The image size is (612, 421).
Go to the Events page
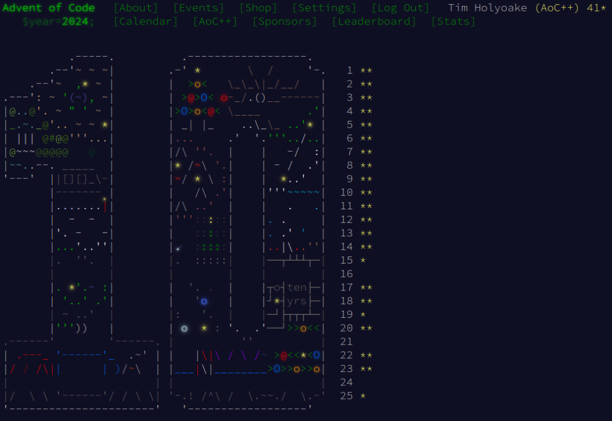coord(198,8)
